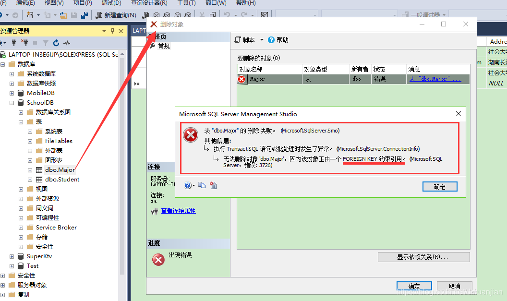The image size is (507, 301).
Task: Expand the 系统数据库 node
Action: (x=12, y=74)
